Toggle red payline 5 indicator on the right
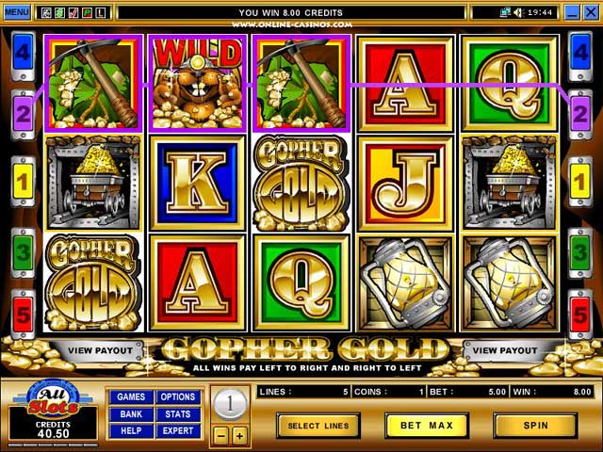This screenshot has height=452, width=603. click(x=580, y=315)
